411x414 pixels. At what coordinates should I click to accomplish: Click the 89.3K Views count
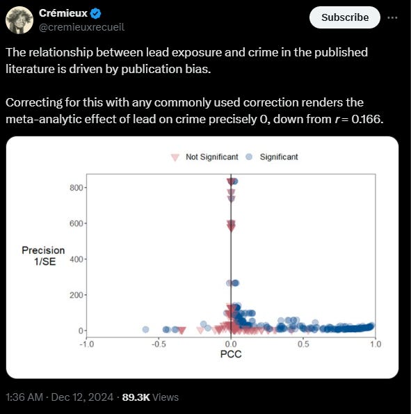150,397
